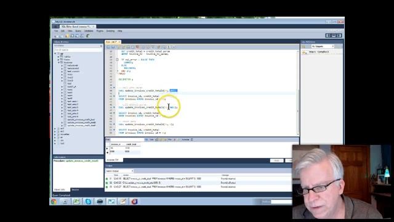Create a new routine from the main toolbar
This screenshot has width=394, height=222.
pos(82,36)
